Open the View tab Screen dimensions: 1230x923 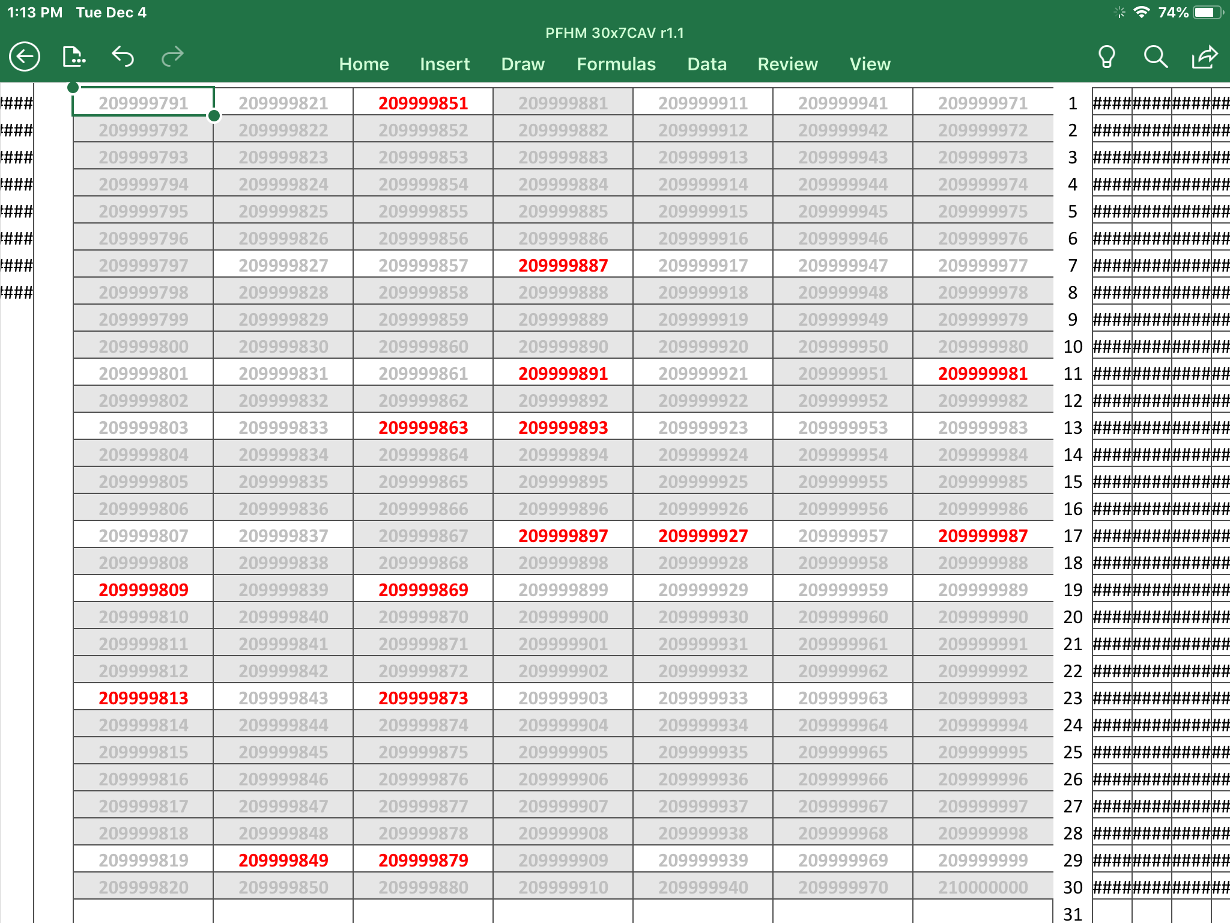coord(870,64)
